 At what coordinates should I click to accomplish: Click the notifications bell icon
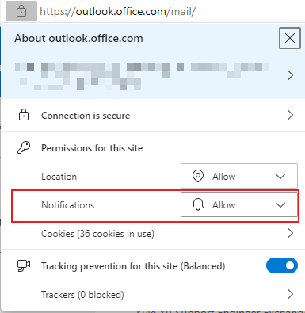pyautogui.click(x=198, y=204)
